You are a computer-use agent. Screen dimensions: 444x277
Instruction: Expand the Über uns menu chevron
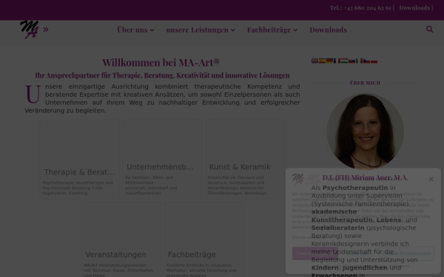pos(152,30)
